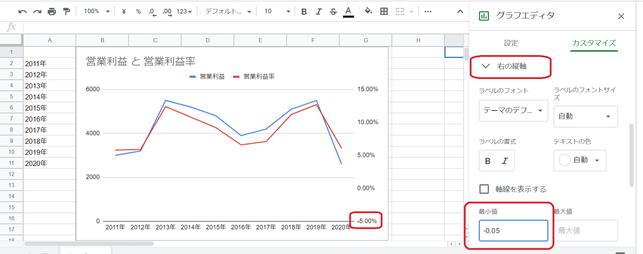Select column H header
This screenshot has width=643, height=254.
tap(418, 40)
